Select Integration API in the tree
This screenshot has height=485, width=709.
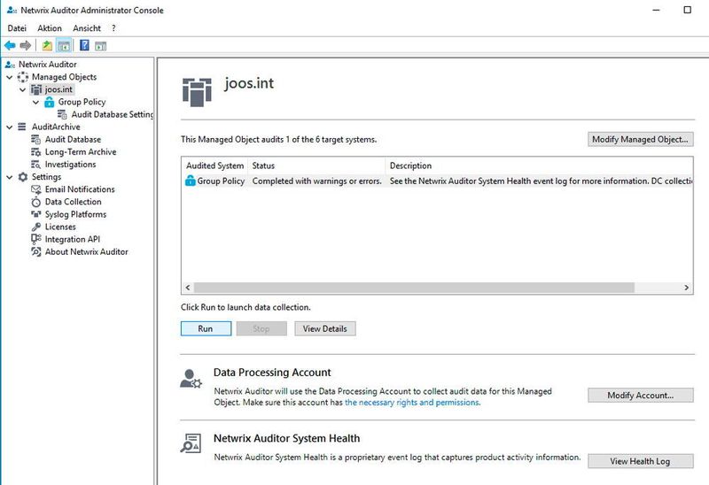[x=73, y=239]
